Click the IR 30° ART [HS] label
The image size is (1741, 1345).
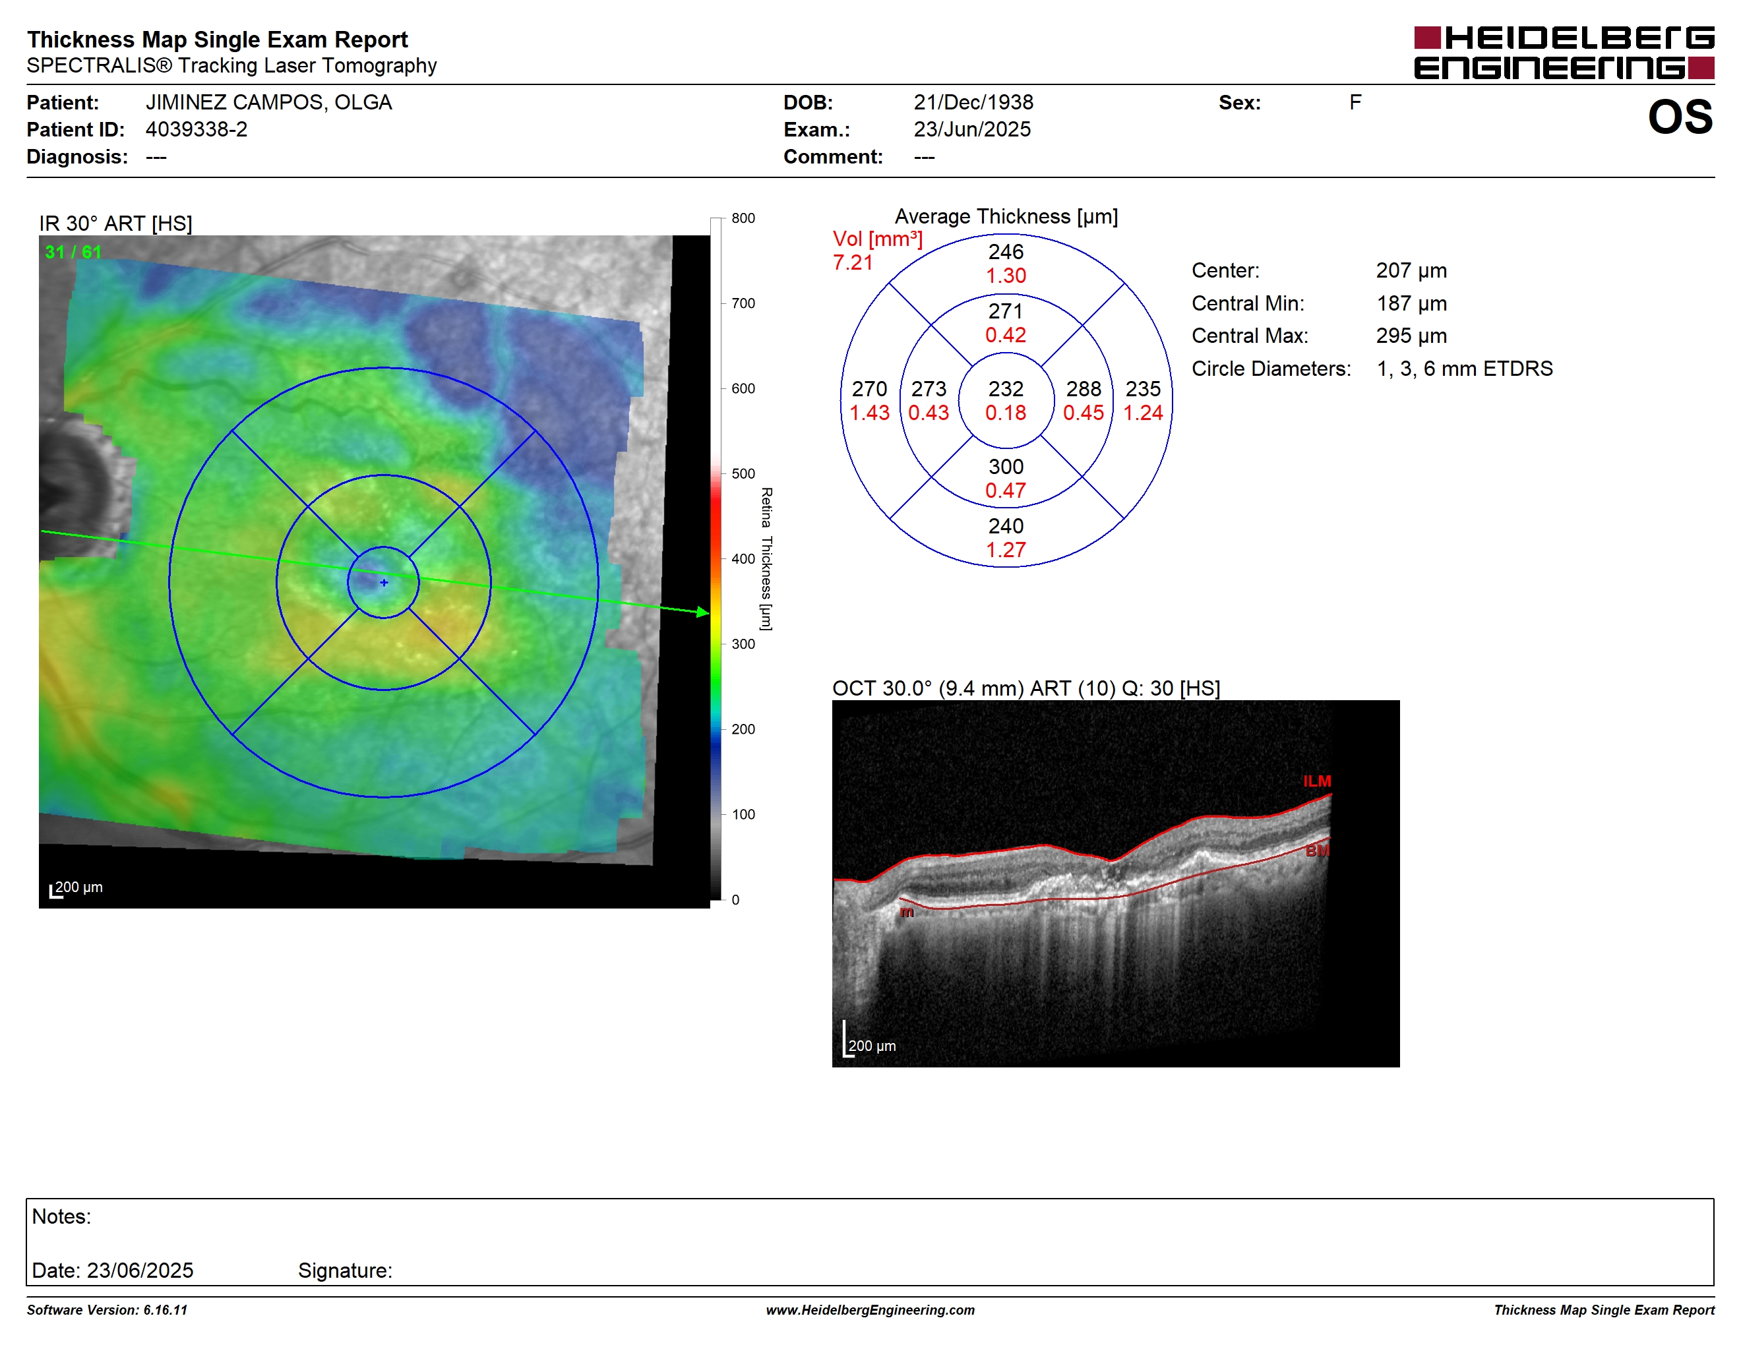[x=115, y=223]
